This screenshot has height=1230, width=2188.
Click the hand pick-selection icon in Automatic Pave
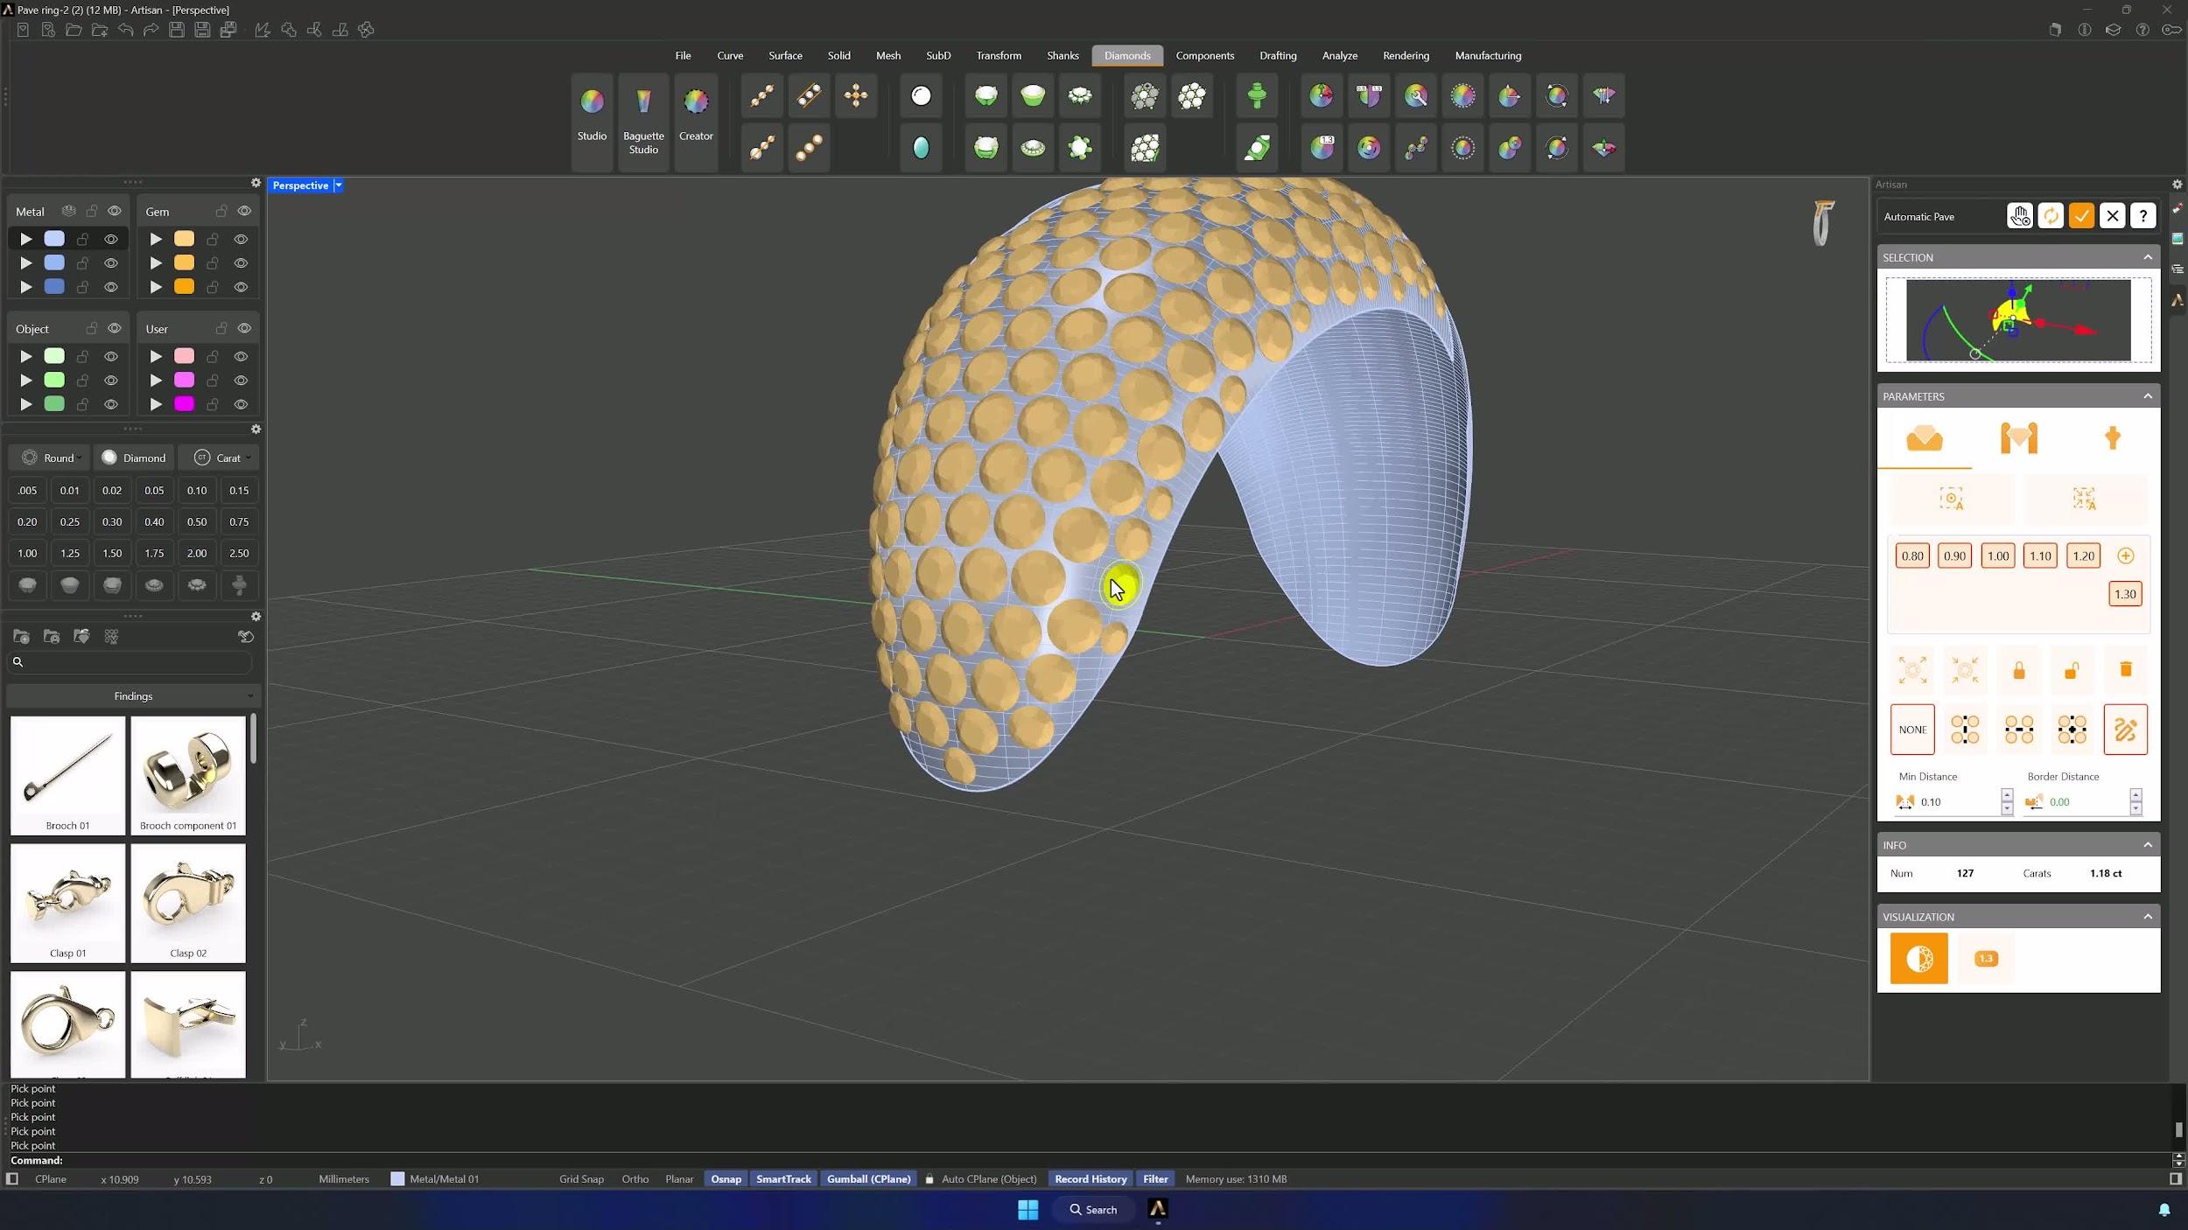2020,216
